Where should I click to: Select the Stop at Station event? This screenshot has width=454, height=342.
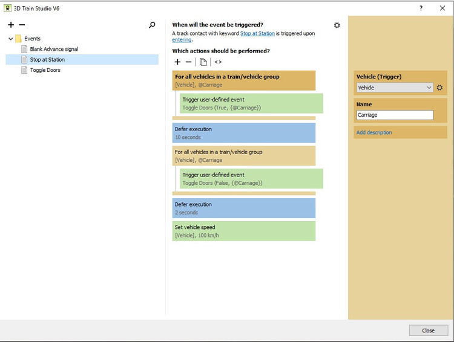[47, 60]
